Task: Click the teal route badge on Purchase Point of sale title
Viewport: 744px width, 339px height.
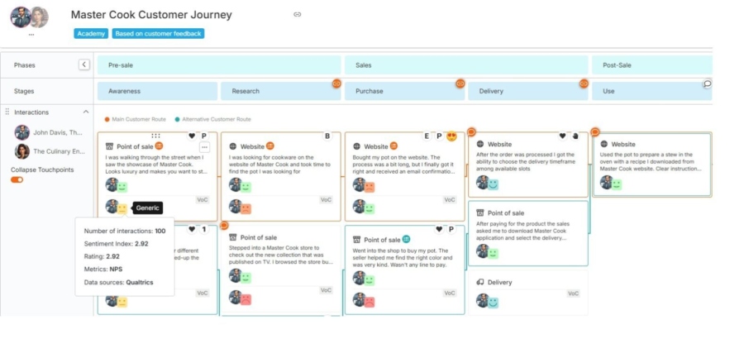Action: coord(406,239)
